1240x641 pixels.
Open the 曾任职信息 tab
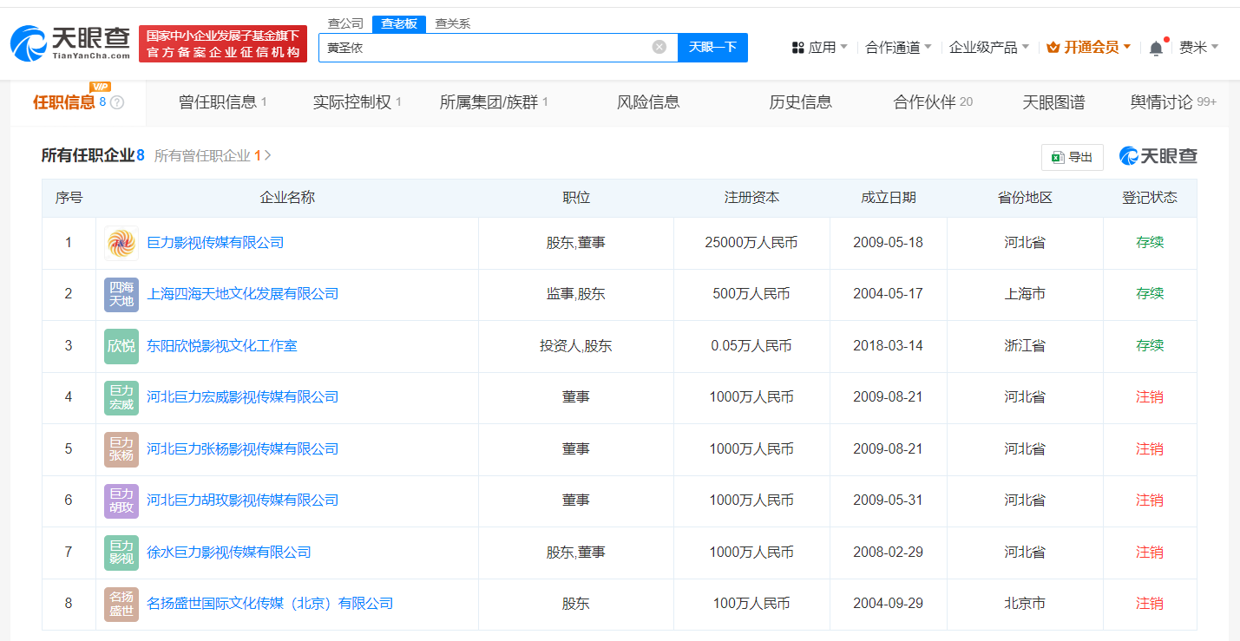pos(222,102)
